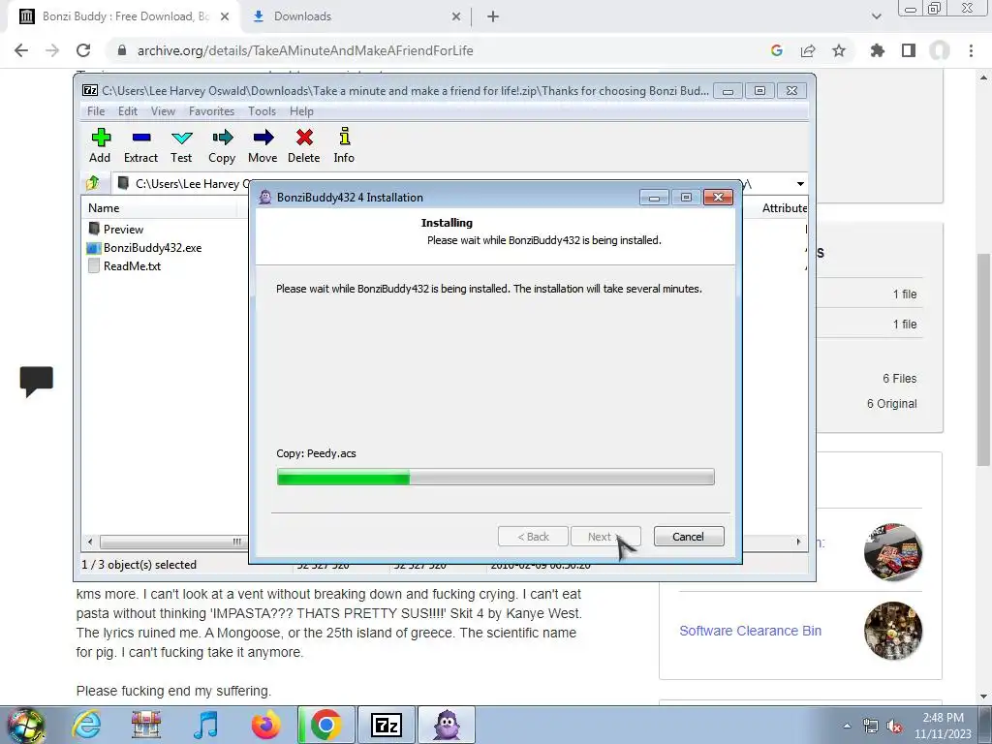Screen dimensions: 992x744
Task: Click the Extract toolbar icon in 7-Zip
Action: [140, 146]
